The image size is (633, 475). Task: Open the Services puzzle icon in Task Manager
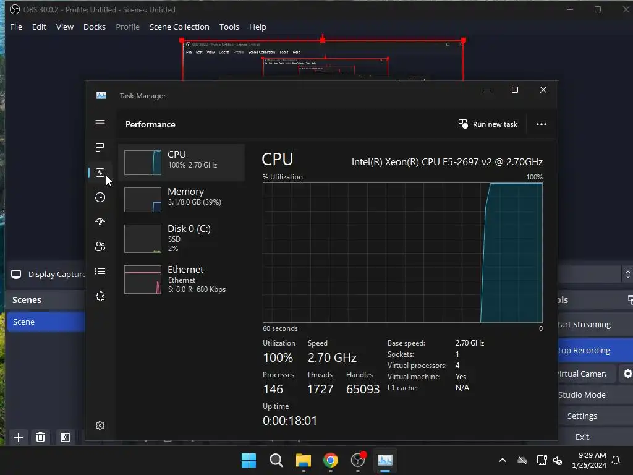click(100, 296)
